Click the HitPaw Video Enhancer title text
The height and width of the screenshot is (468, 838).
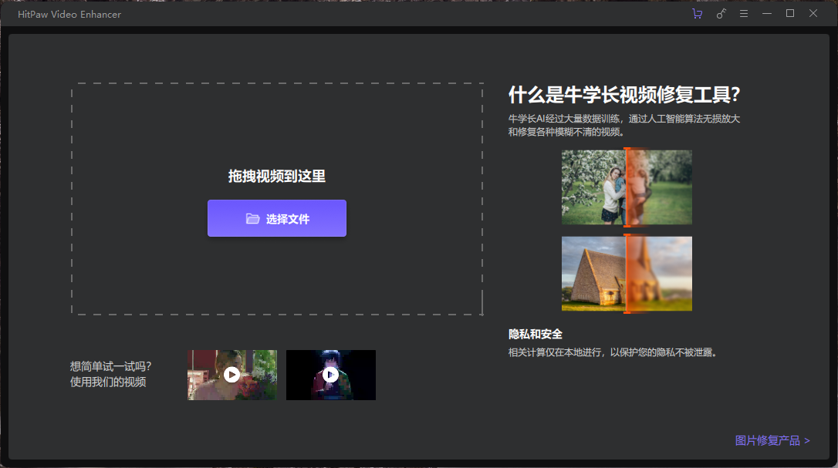69,15
